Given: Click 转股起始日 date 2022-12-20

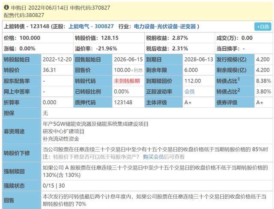Looking at the screenshot, I should click(57, 59).
